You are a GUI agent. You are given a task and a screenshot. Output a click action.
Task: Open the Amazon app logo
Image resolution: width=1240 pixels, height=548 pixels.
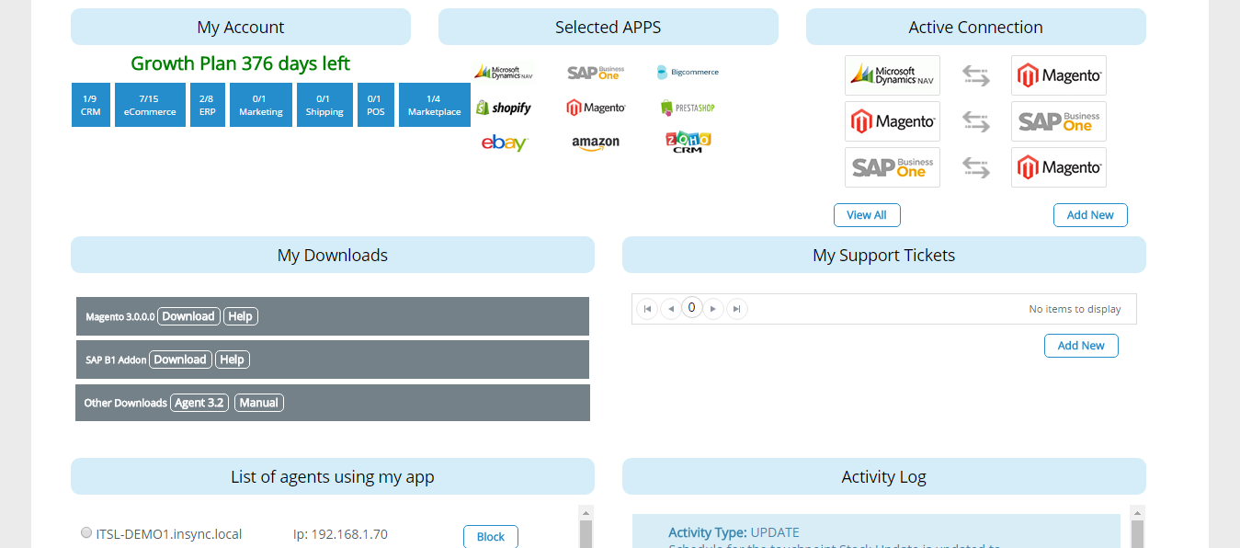[596, 143]
